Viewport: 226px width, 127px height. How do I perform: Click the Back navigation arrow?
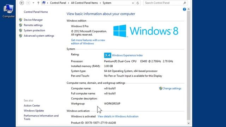(x=22, y=3)
